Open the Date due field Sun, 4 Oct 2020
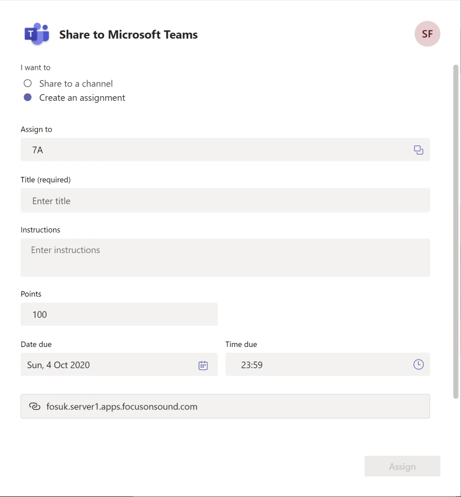Screen dimensions: 461x497 [x=119, y=365]
